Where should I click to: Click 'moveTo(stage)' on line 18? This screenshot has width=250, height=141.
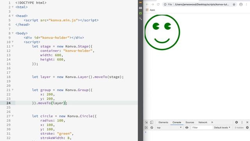108,77
